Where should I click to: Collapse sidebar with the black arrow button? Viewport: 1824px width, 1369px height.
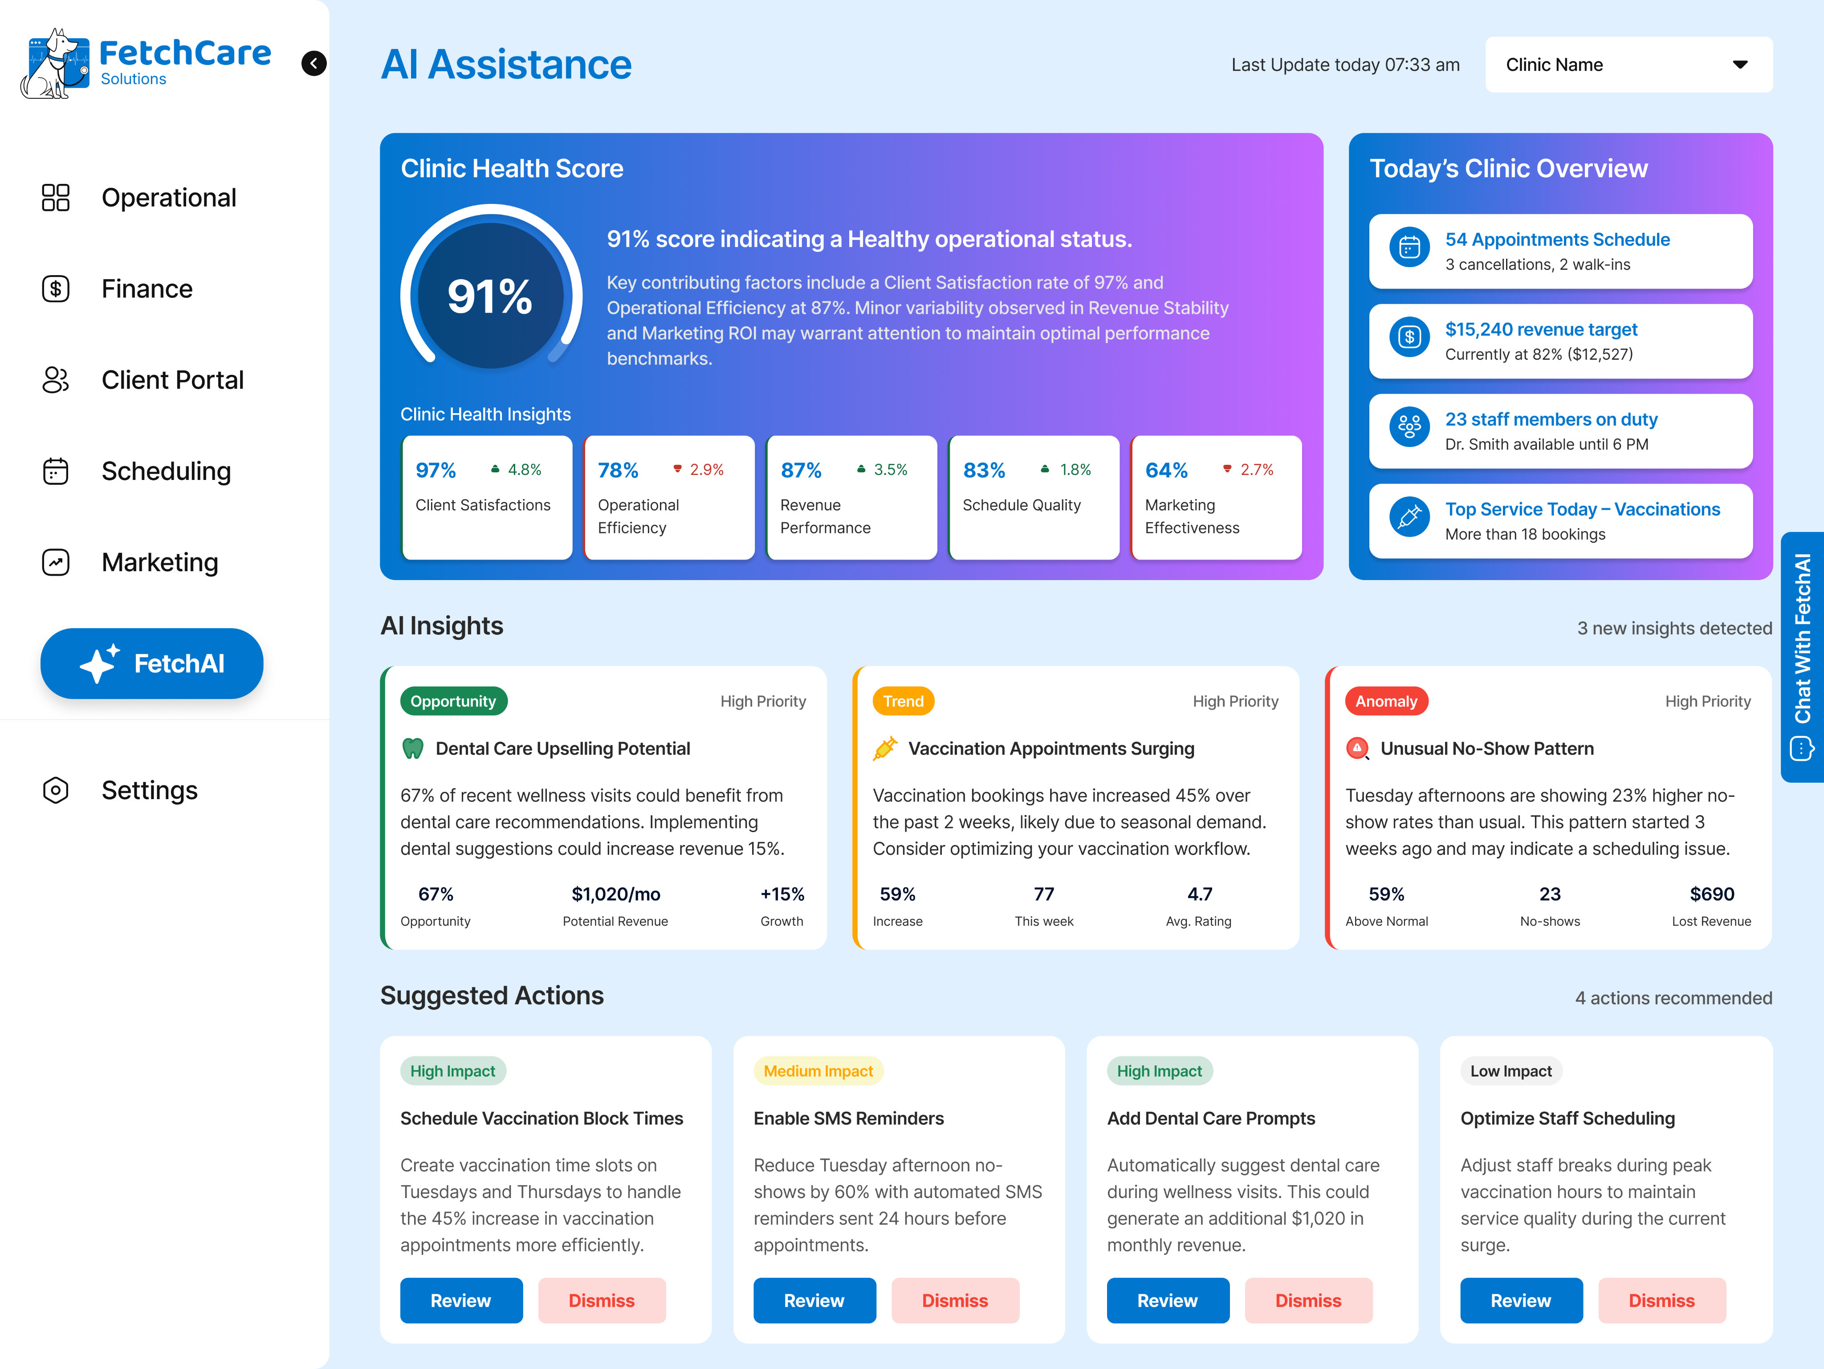point(313,64)
